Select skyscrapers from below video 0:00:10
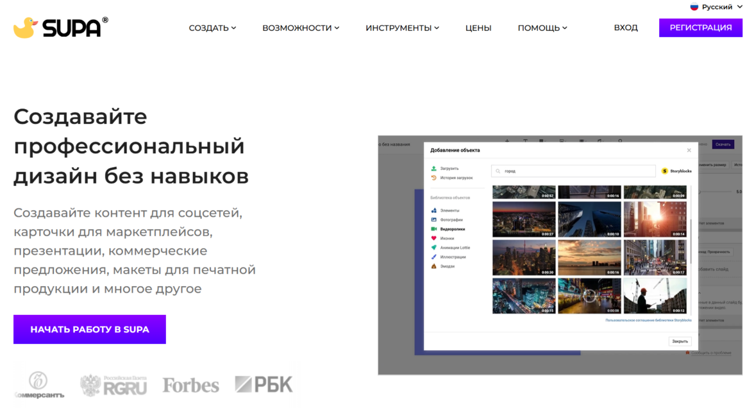754x408 pixels. [x=590, y=219]
